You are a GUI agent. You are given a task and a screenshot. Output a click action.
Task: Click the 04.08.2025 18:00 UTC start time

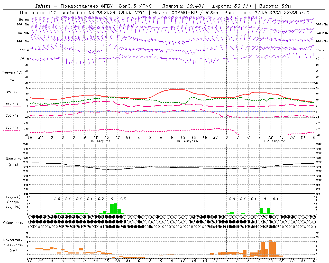[116, 13]
